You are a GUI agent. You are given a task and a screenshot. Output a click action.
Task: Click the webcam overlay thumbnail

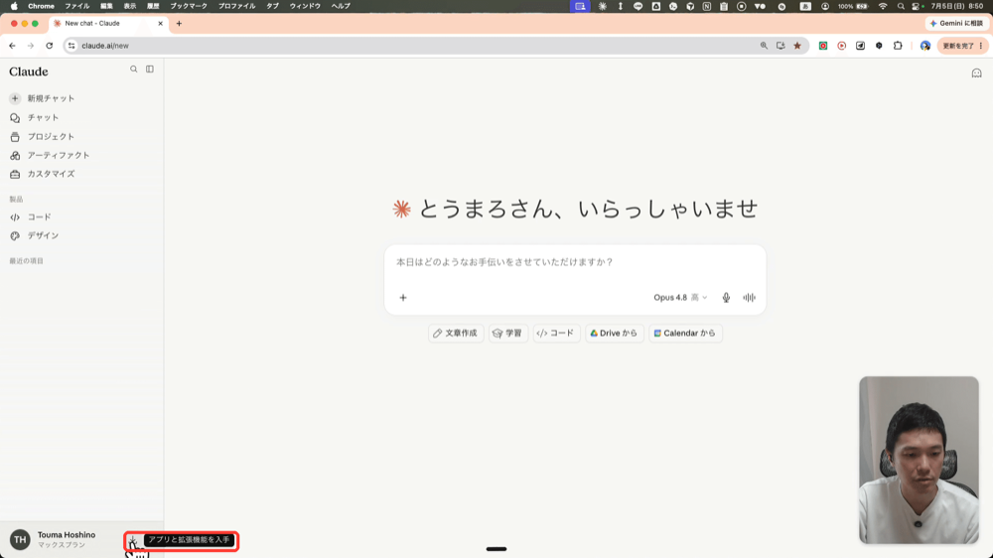tap(919, 460)
